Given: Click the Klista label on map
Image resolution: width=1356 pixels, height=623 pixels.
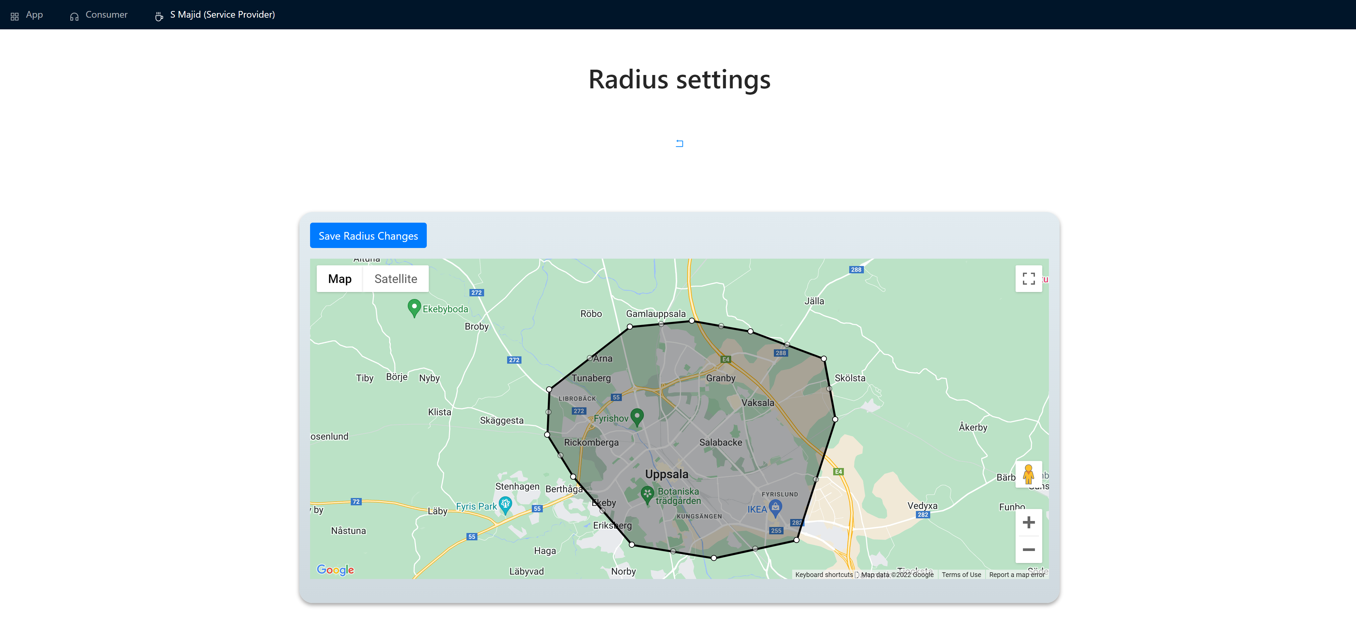Looking at the screenshot, I should click(439, 412).
